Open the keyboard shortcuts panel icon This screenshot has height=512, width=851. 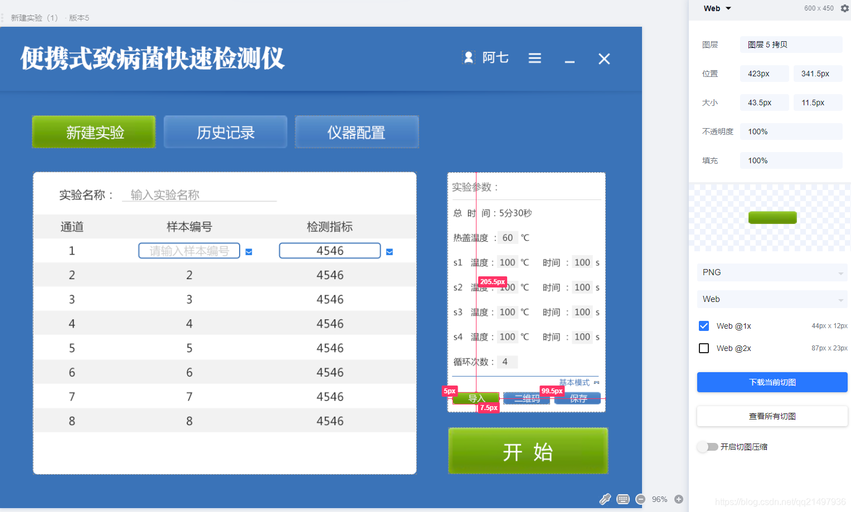point(623,499)
